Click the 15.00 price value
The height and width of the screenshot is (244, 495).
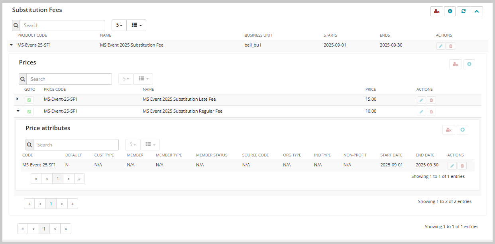(371, 99)
